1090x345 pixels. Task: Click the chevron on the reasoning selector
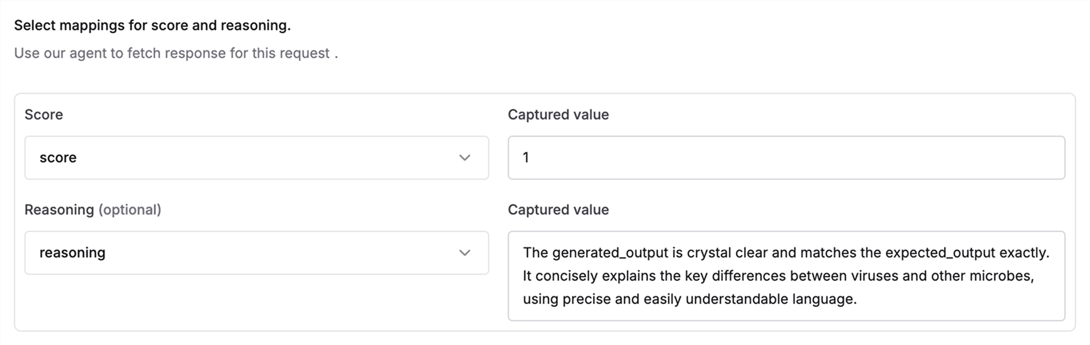click(x=464, y=253)
